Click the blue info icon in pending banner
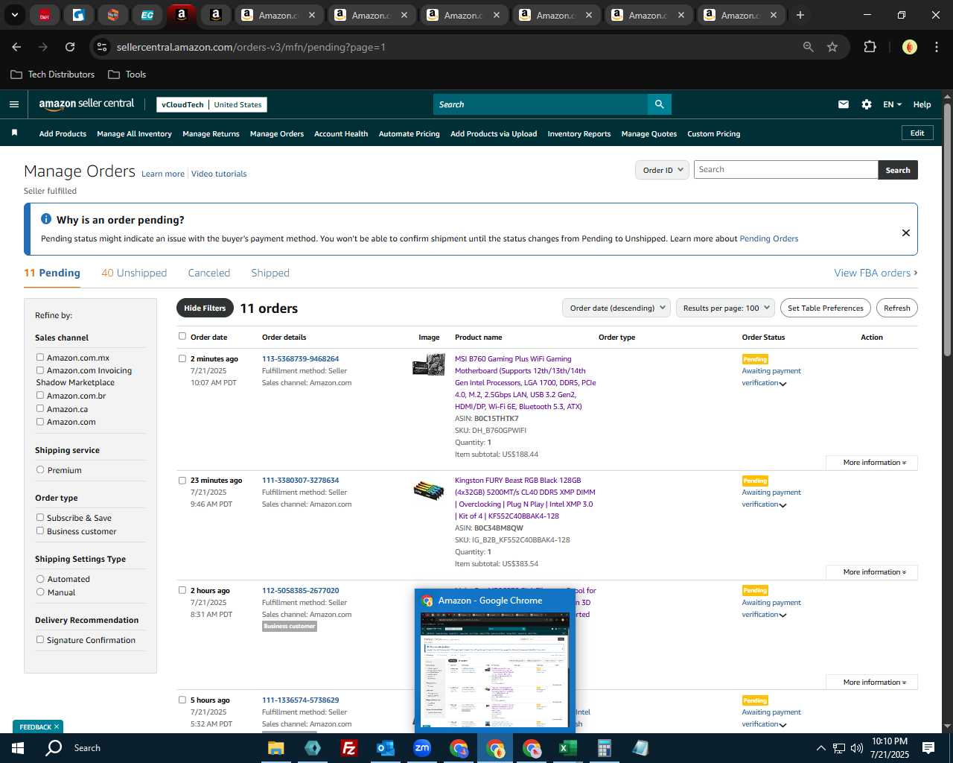Viewport: 953px width, 763px height. pos(46,219)
